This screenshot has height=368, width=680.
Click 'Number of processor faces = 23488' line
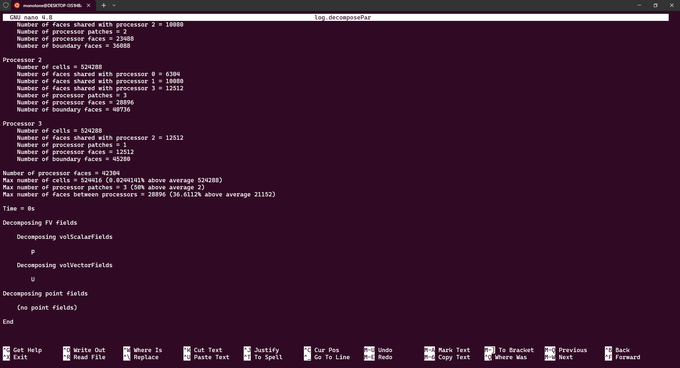75,39
